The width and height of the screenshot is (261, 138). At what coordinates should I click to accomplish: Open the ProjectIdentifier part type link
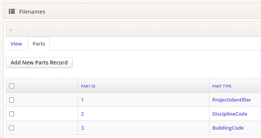point(231,100)
